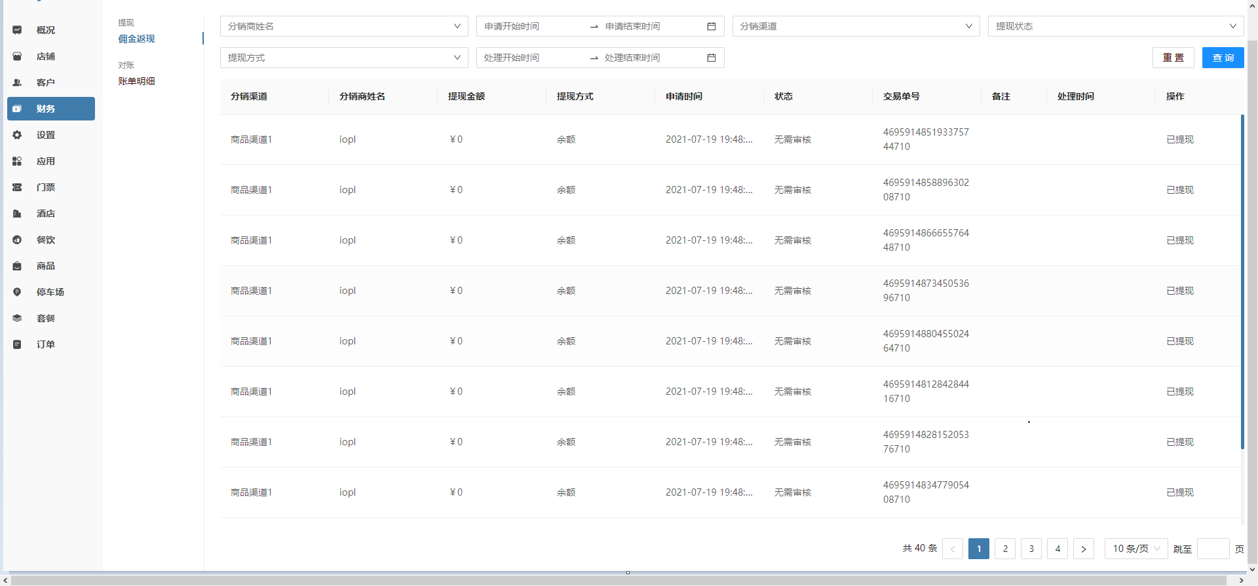The width and height of the screenshot is (1258, 586).
Task: Click calendar icon in 申请 time range
Action: [x=712, y=26]
